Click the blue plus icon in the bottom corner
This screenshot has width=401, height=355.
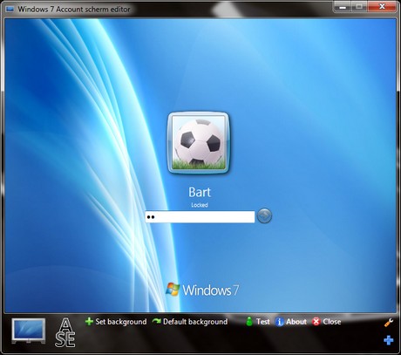389,340
